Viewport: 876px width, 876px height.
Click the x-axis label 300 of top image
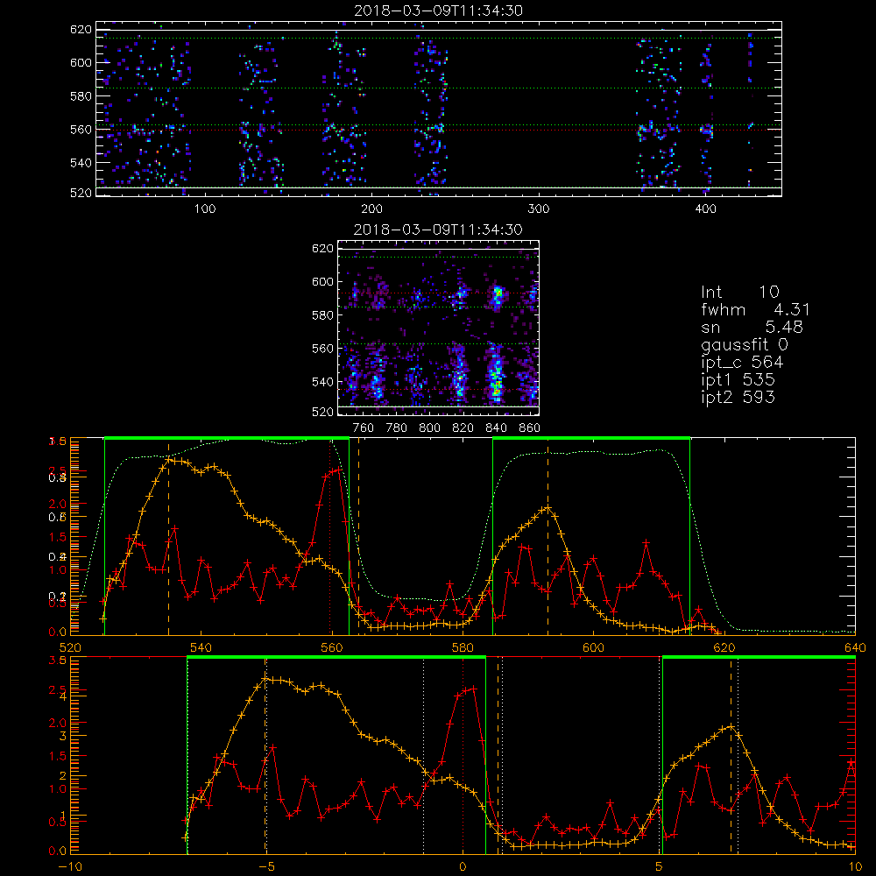point(539,209)
